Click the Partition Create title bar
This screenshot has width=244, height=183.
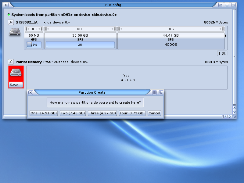(92, 92)
